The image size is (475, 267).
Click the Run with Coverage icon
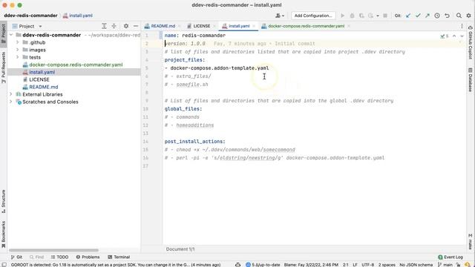(x=361, y=16)
